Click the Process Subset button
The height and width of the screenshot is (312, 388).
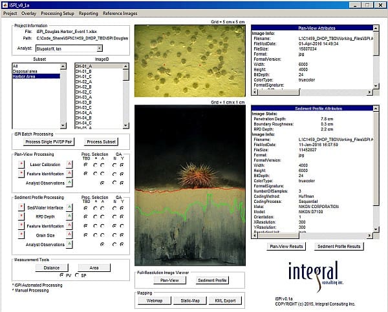click(102, 141)
